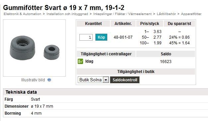Click the green Idag availability icon

[x=80, y=61]
